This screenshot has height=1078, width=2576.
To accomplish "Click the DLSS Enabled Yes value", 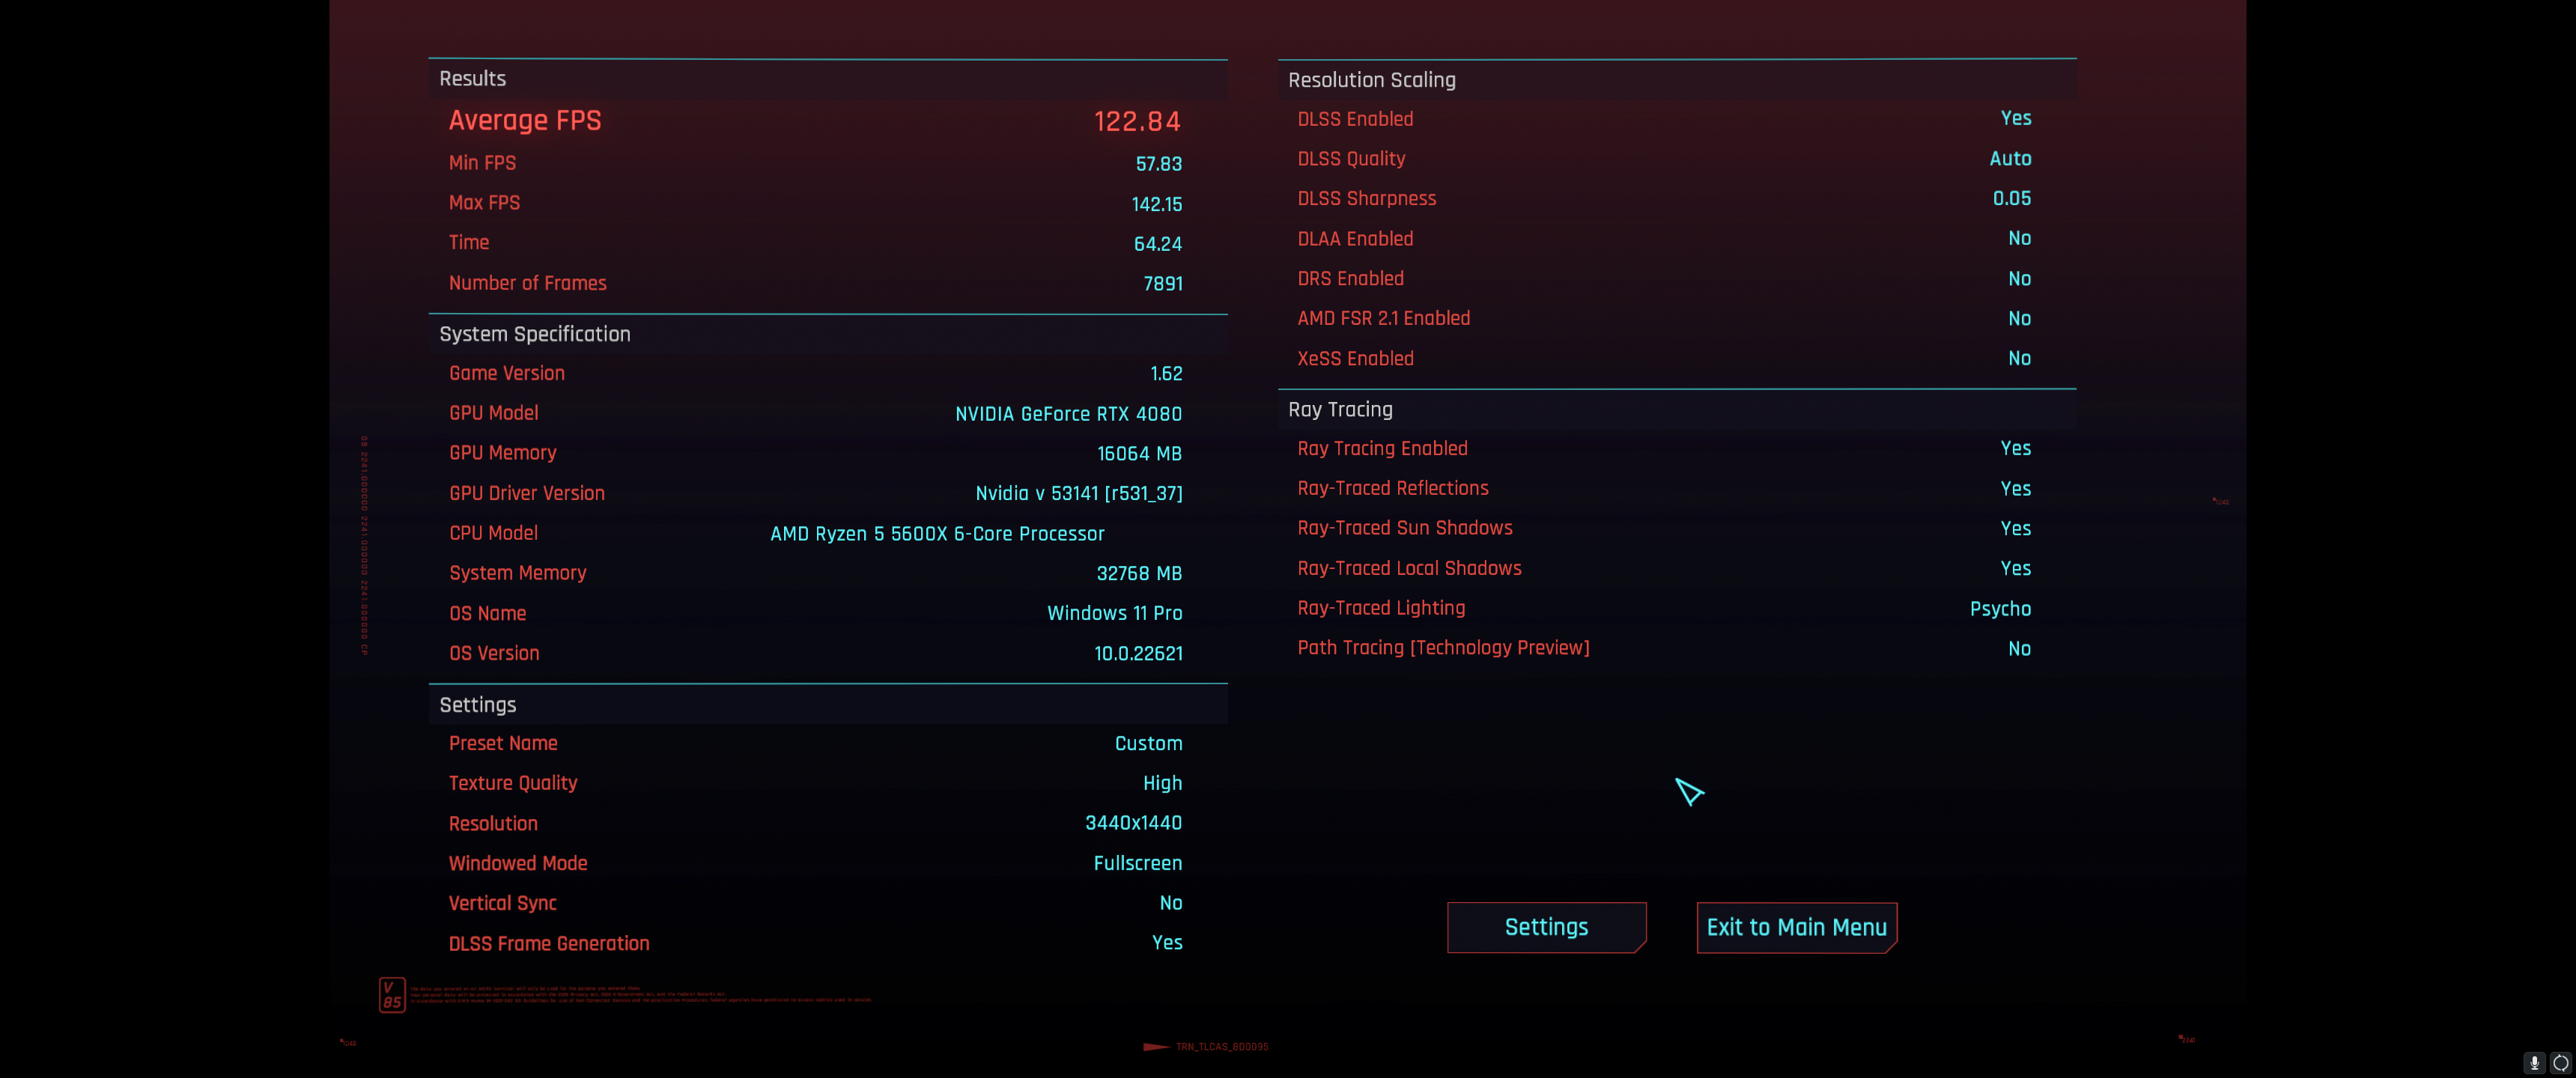I will pyautogui.click(x=2015, y=118).
